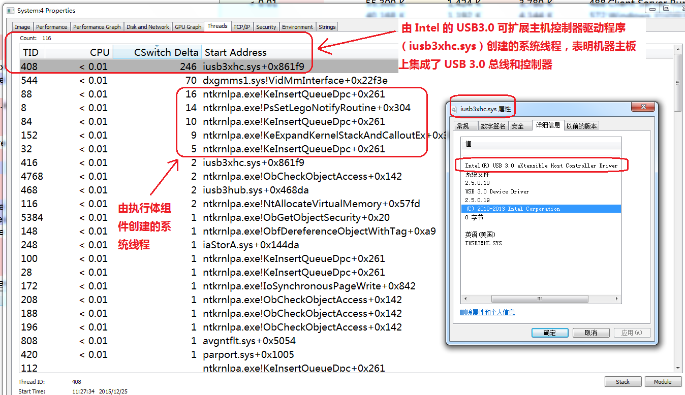The width and height of the screenshot is (685, 395).
Task: Select thread 28 KeInsertQueueDpc row
Action: point(209,272)
